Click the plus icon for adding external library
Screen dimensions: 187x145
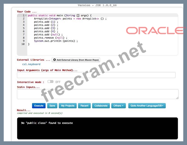[x=54, y=60]
